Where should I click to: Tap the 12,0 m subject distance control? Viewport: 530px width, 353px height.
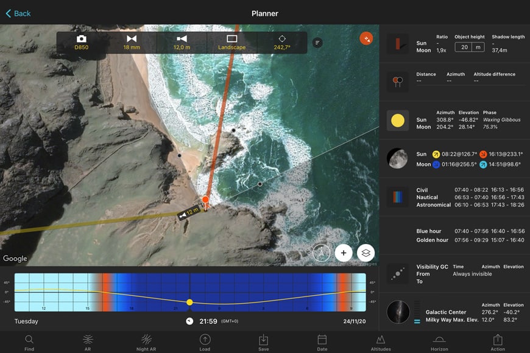(182, 43)
